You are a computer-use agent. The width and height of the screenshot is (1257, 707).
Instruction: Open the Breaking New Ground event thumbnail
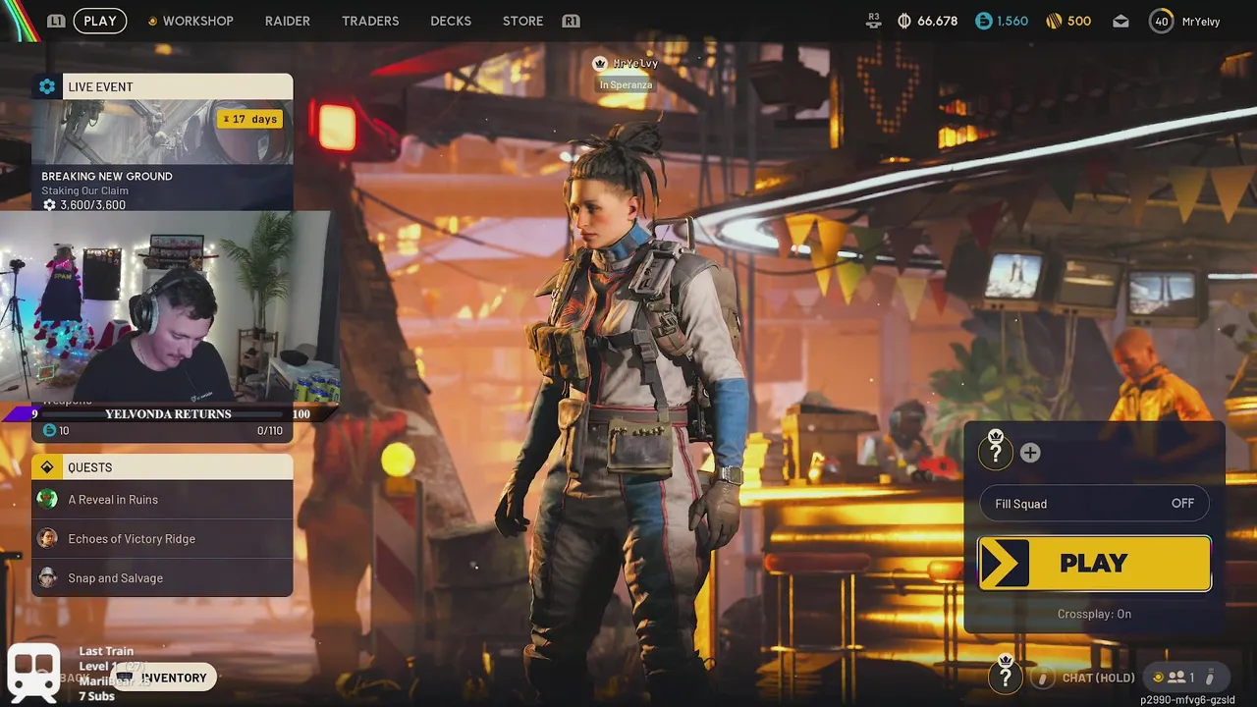pos(162,132)
